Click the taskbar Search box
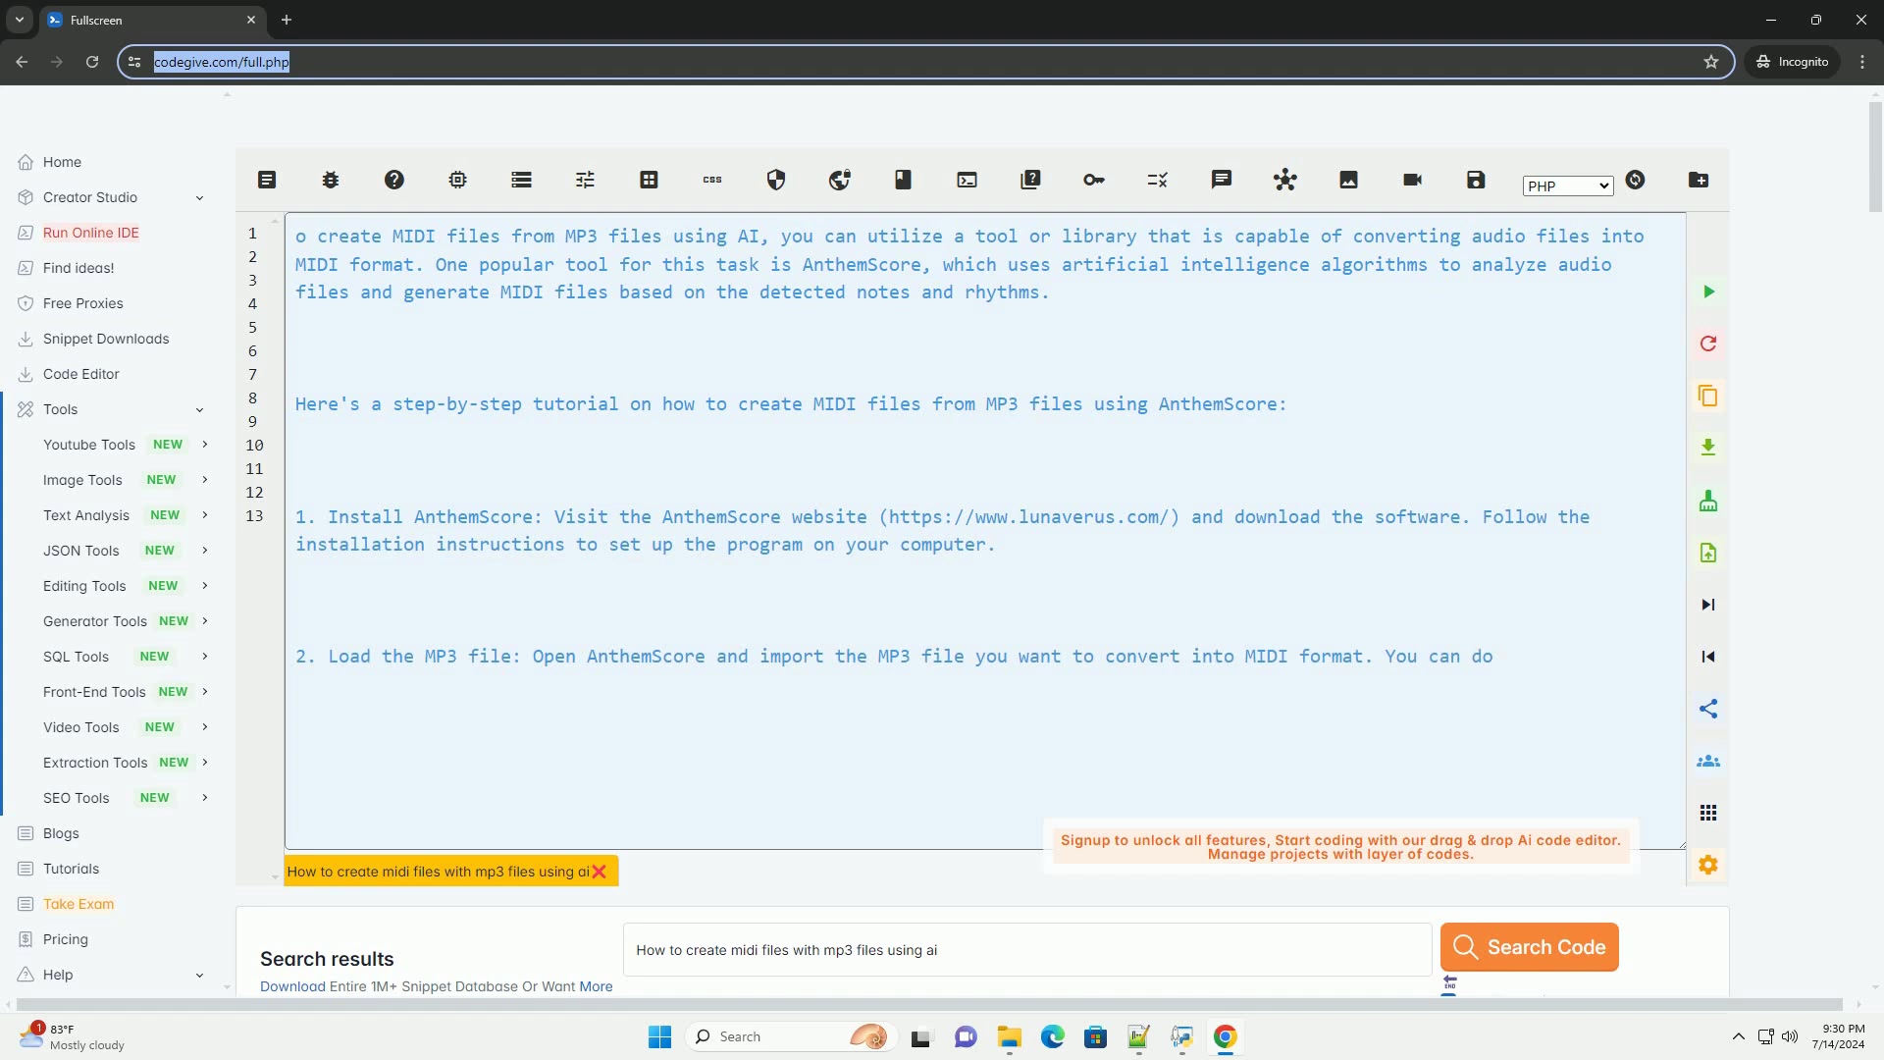 [x=793, y=1036]
